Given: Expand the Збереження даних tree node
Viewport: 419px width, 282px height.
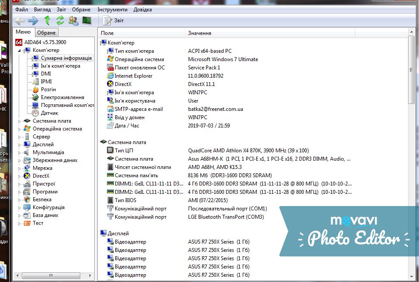Looking at the screenshot, I should [19, 161].
